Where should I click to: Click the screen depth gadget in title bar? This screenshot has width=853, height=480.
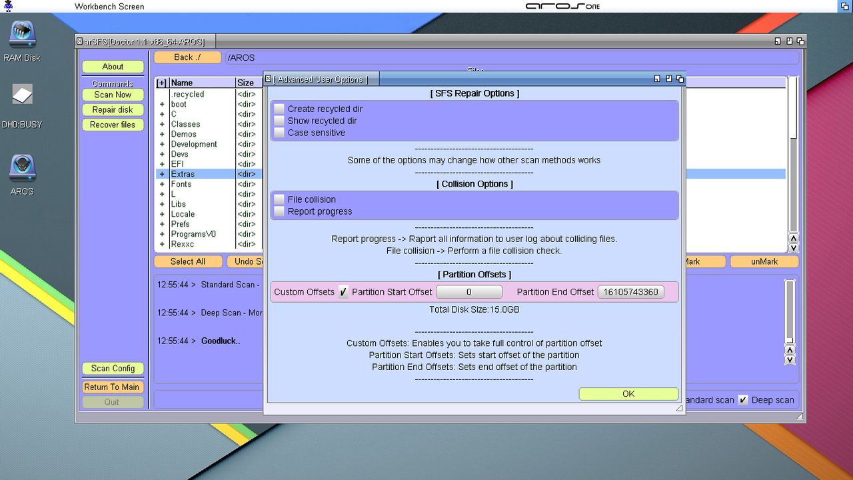click(845, 6)
